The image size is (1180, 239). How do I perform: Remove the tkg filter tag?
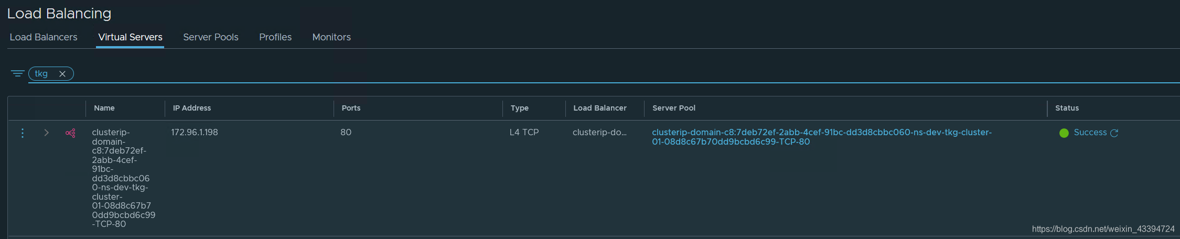click(62, 74)
